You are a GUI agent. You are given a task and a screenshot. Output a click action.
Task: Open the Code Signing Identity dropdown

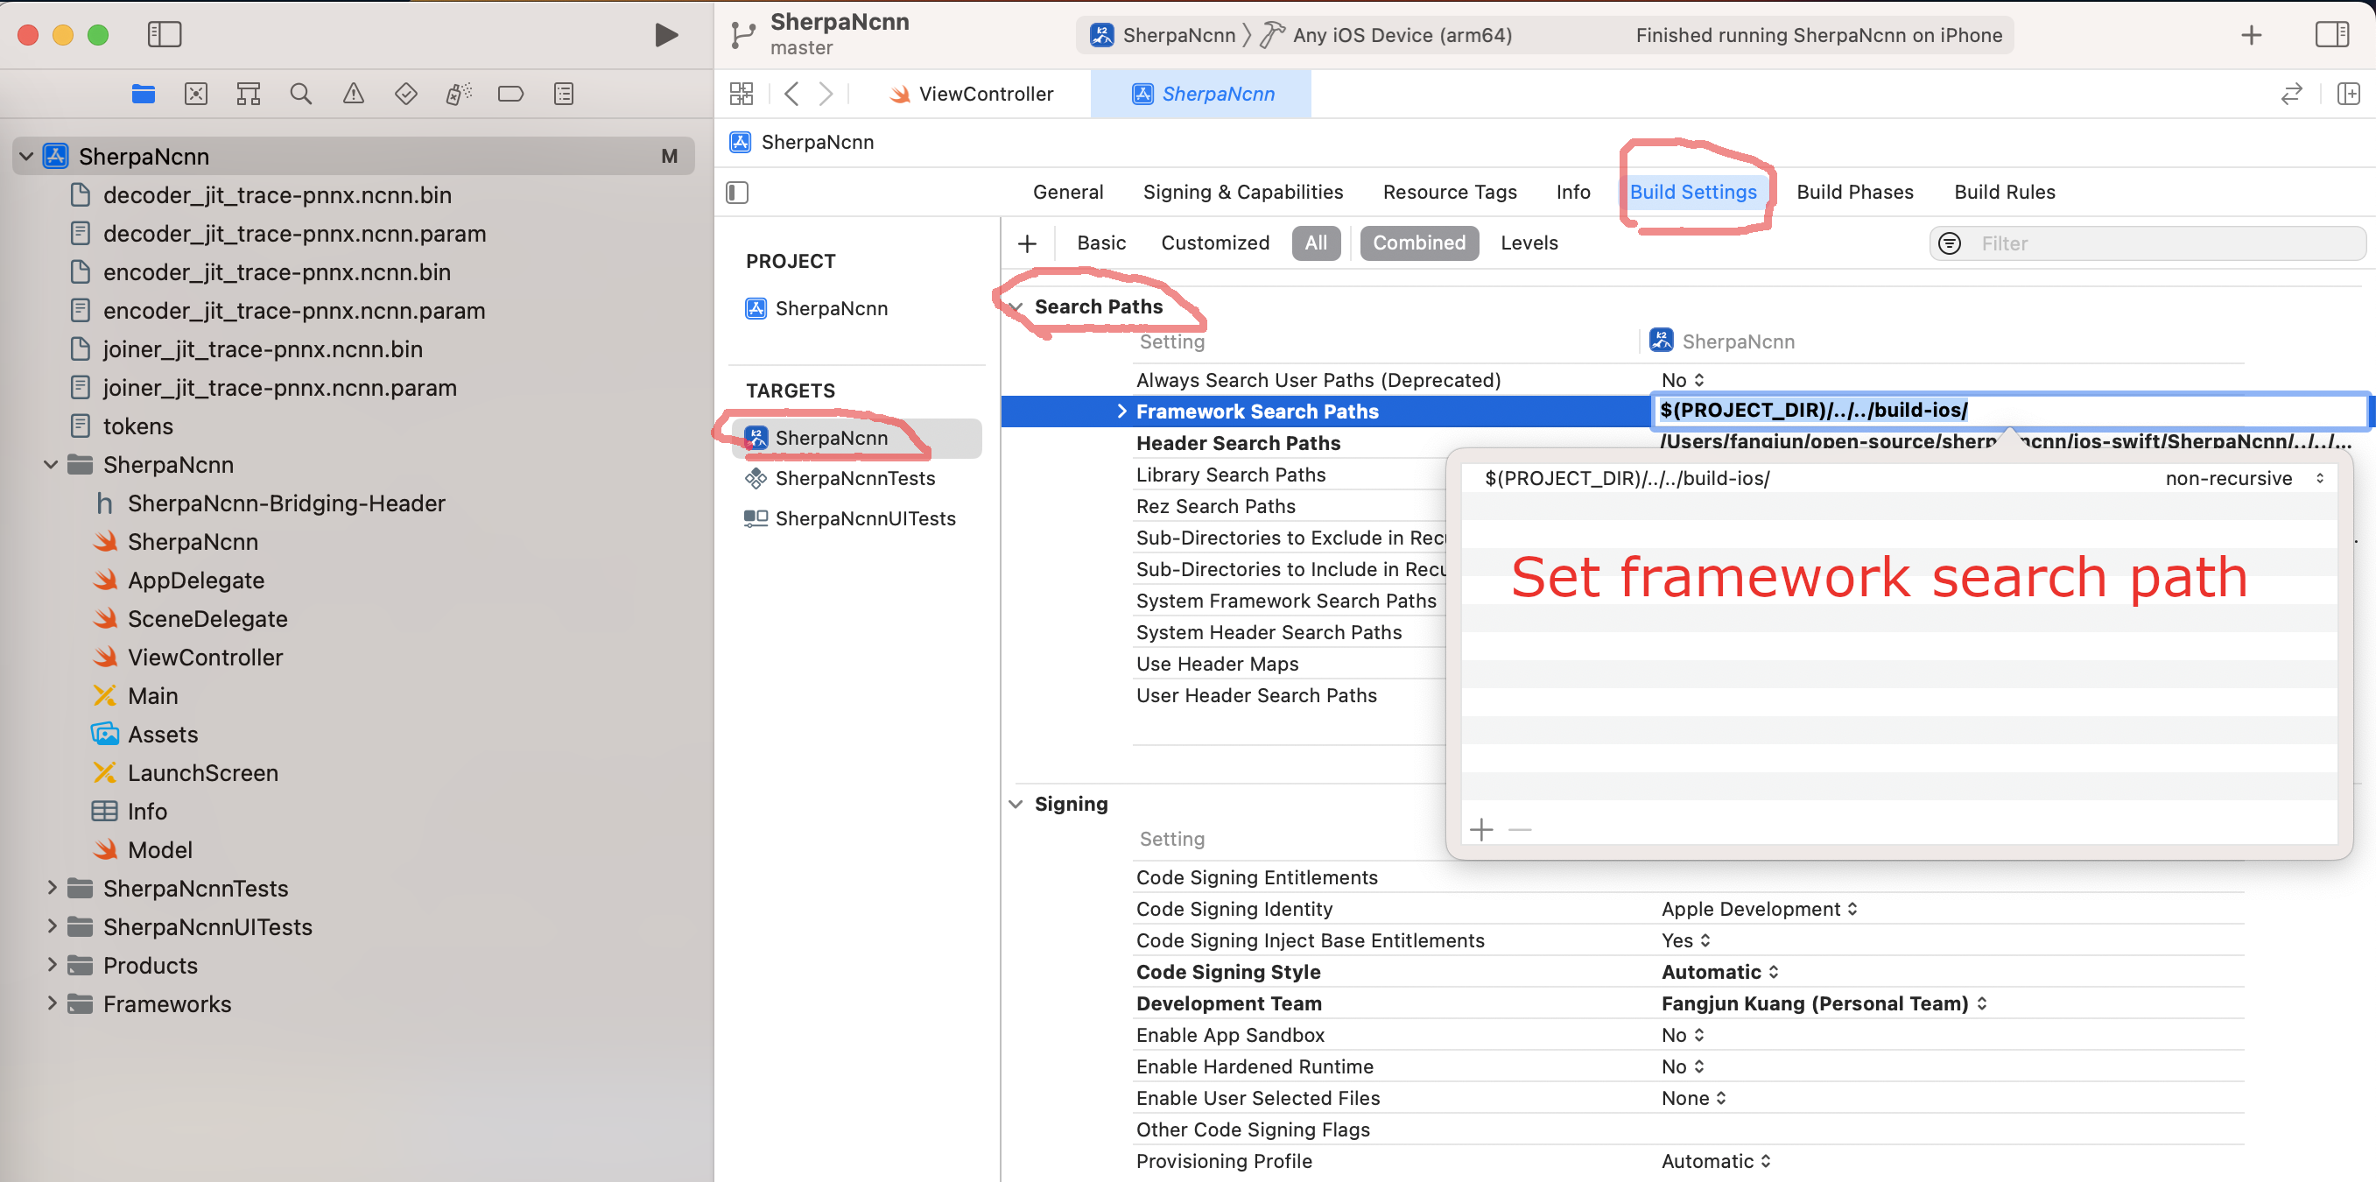[x=1759, y=909]
